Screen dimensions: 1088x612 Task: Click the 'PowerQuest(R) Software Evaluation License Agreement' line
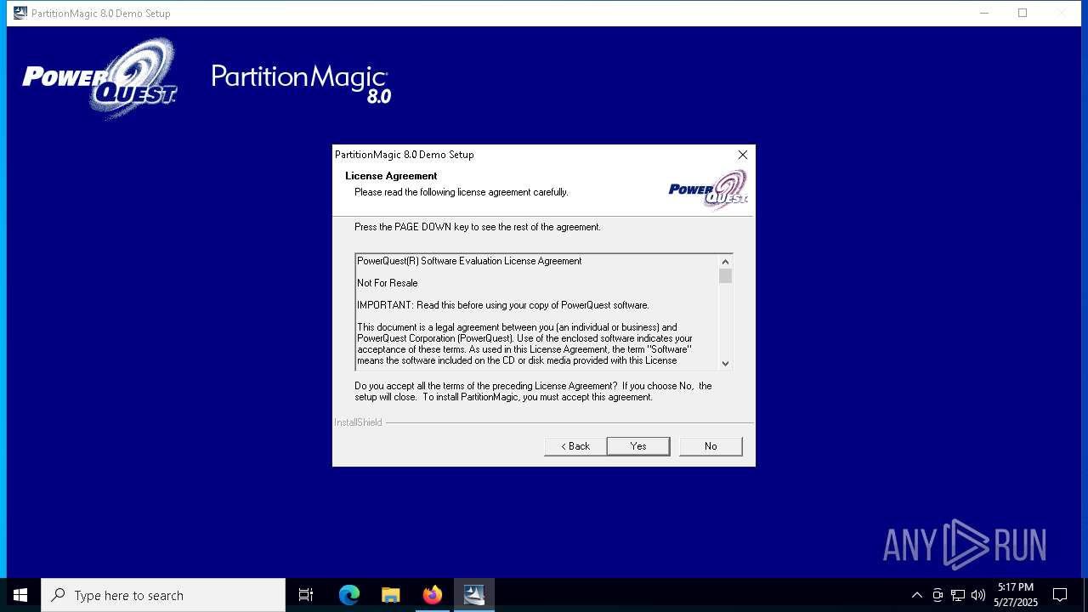click(x=469, y=261)
